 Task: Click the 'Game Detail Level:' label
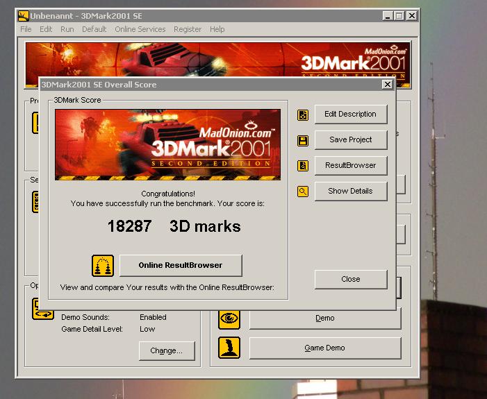(92, 329)
